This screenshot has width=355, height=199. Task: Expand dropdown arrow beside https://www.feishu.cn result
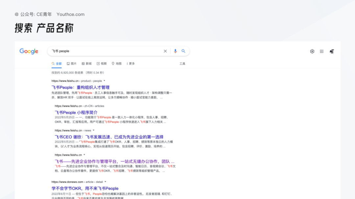(x=84, y=155)
